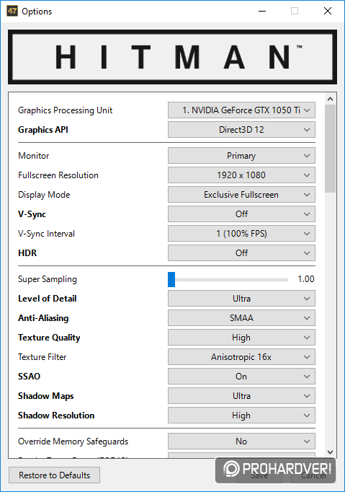
Task: Open the Graphics Processing Unit dropdown
Action: [x=241, y=110]
